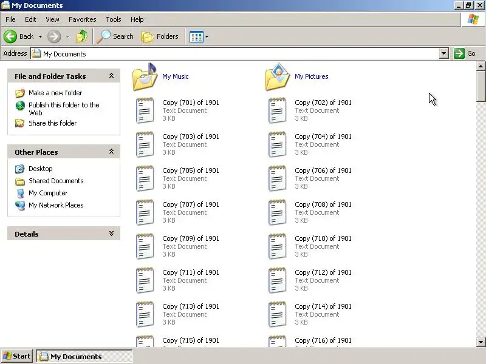Open the Address bar dropdown list
The image size is (486, 364).
tap(444, 53)
